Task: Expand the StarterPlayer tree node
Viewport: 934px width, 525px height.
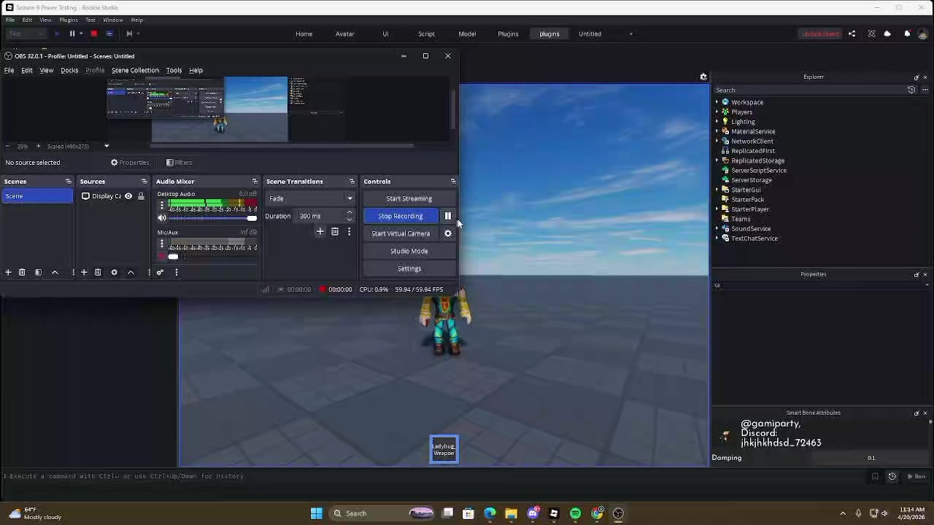Action: [717, 209]
